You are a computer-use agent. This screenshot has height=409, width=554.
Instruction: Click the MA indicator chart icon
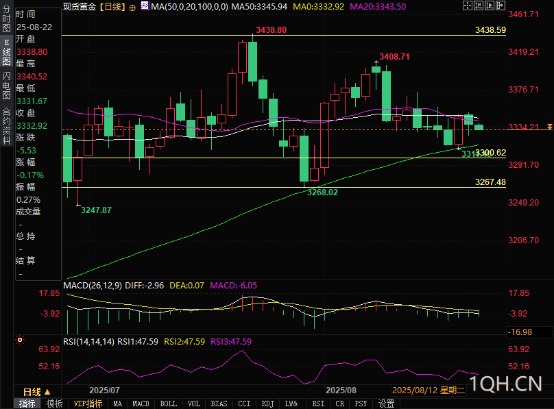tap(145, 5)
